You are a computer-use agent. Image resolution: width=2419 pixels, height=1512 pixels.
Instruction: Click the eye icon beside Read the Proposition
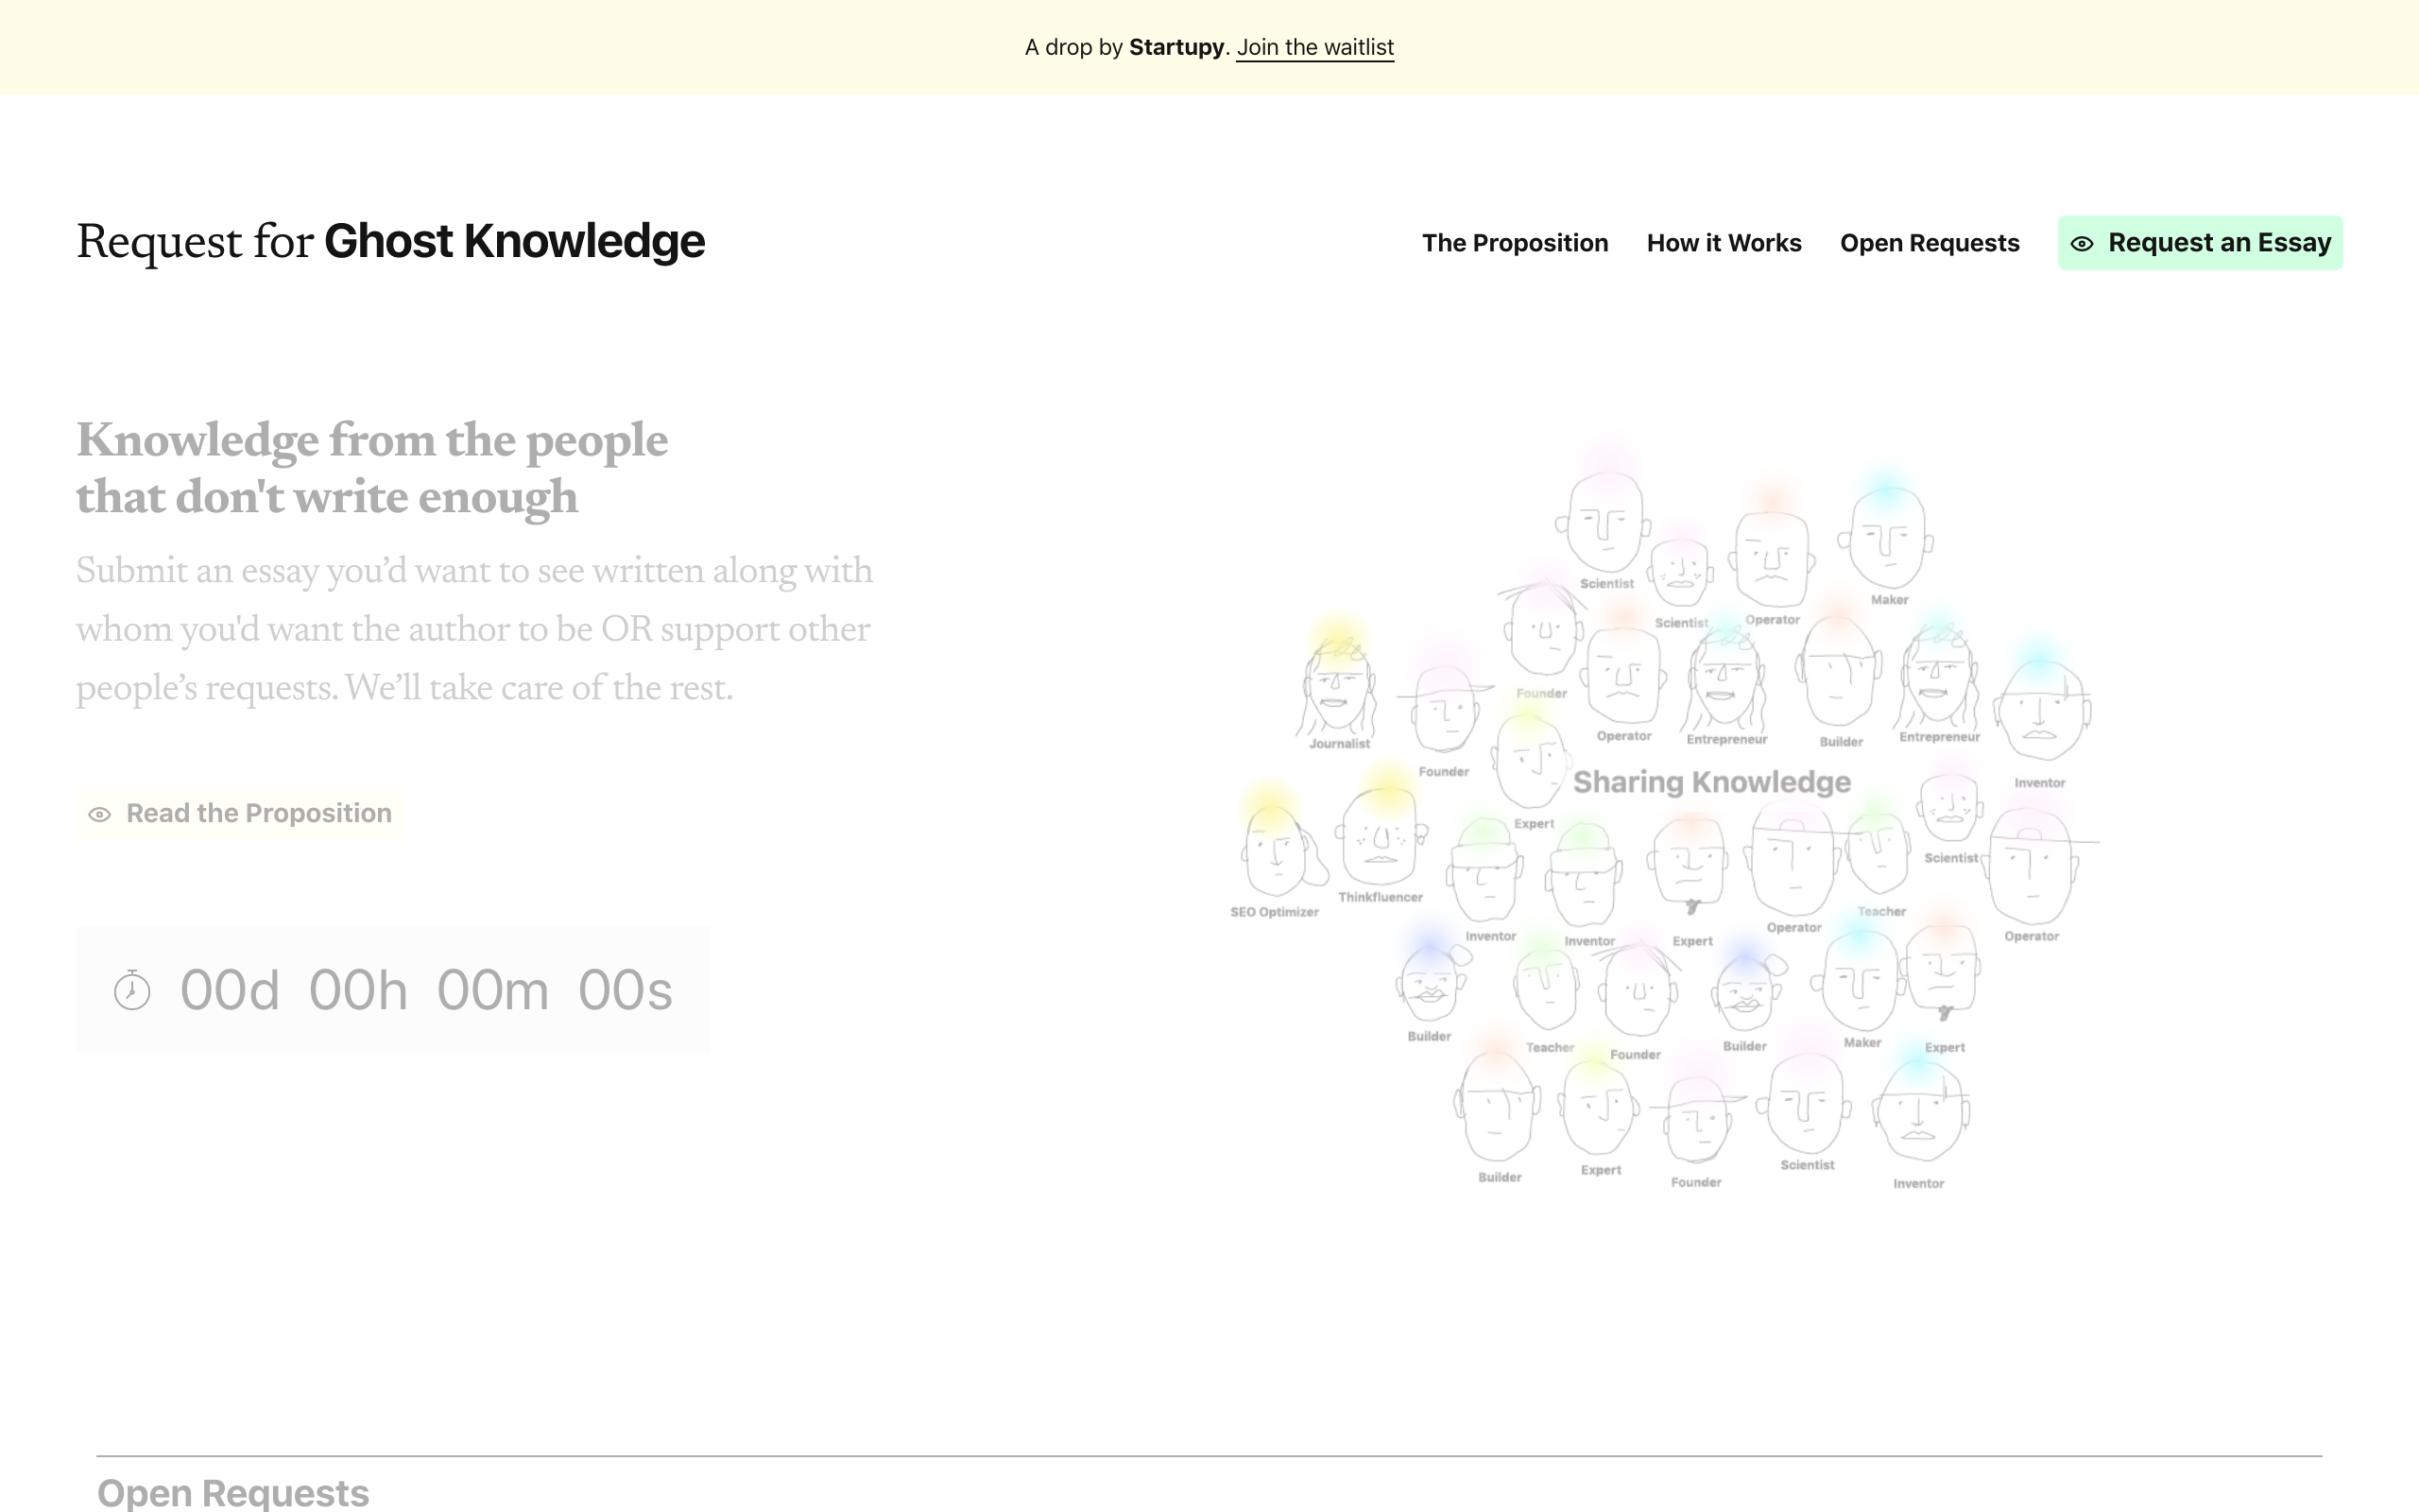pyautogui.click(x=100, y=814)
